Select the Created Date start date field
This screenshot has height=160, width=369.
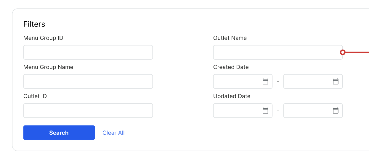click(x=237, y=81)
